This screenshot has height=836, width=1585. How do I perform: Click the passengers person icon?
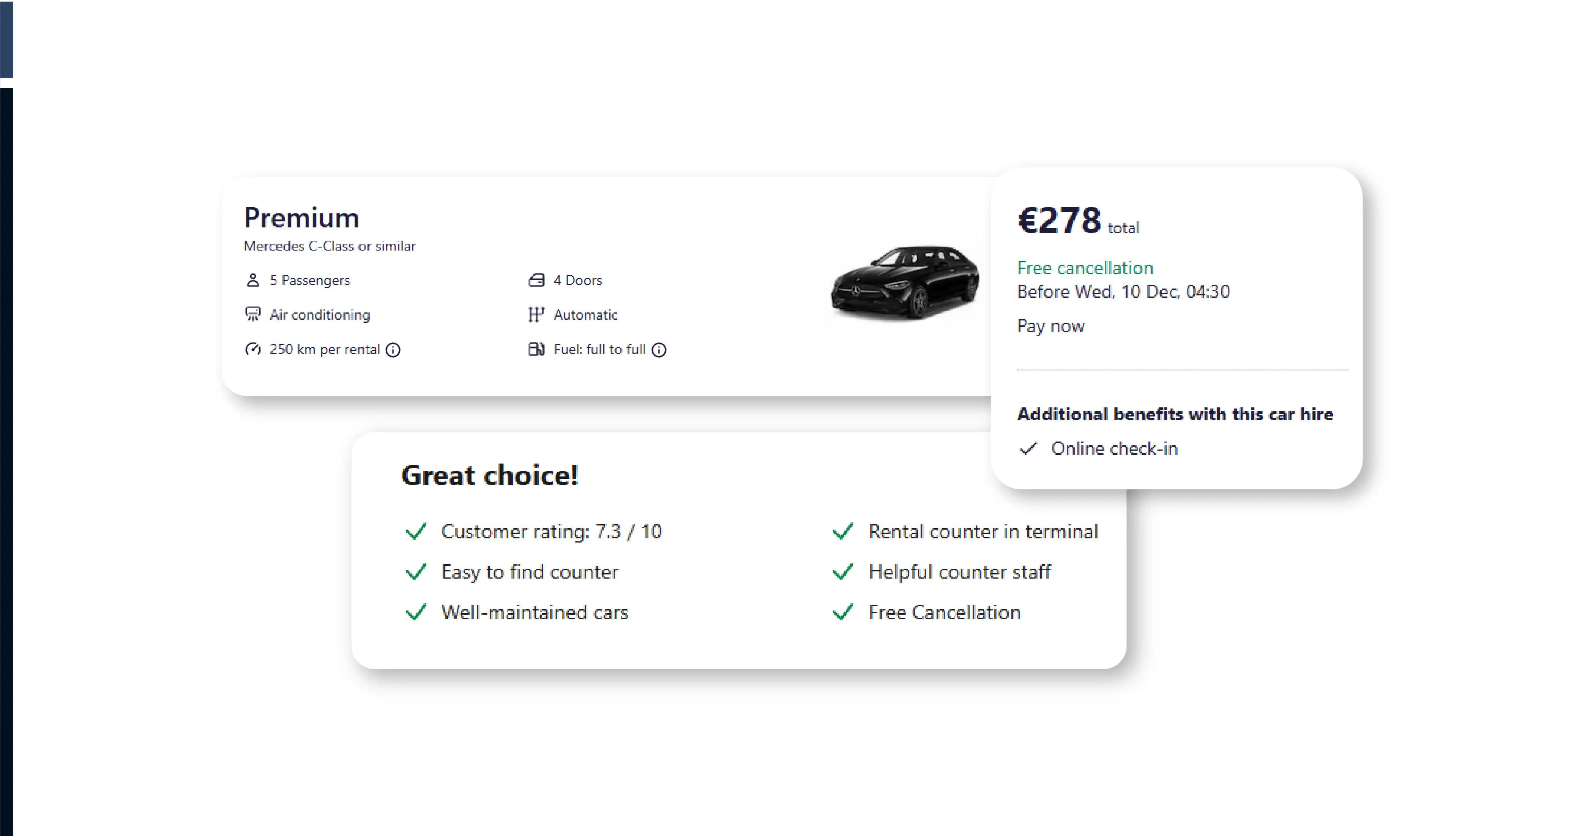253,281
